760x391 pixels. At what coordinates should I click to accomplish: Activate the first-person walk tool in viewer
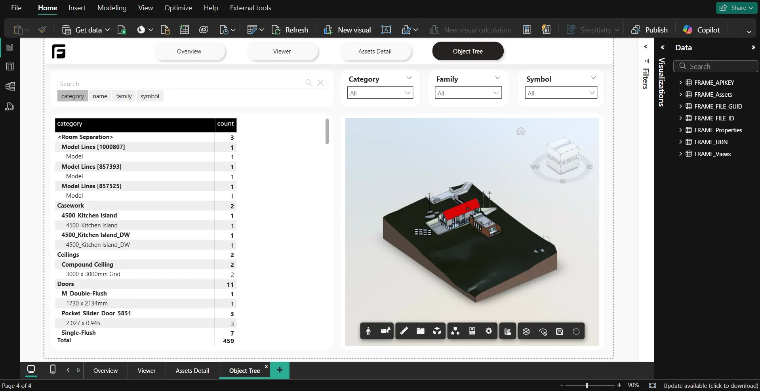tap(368, 331)
